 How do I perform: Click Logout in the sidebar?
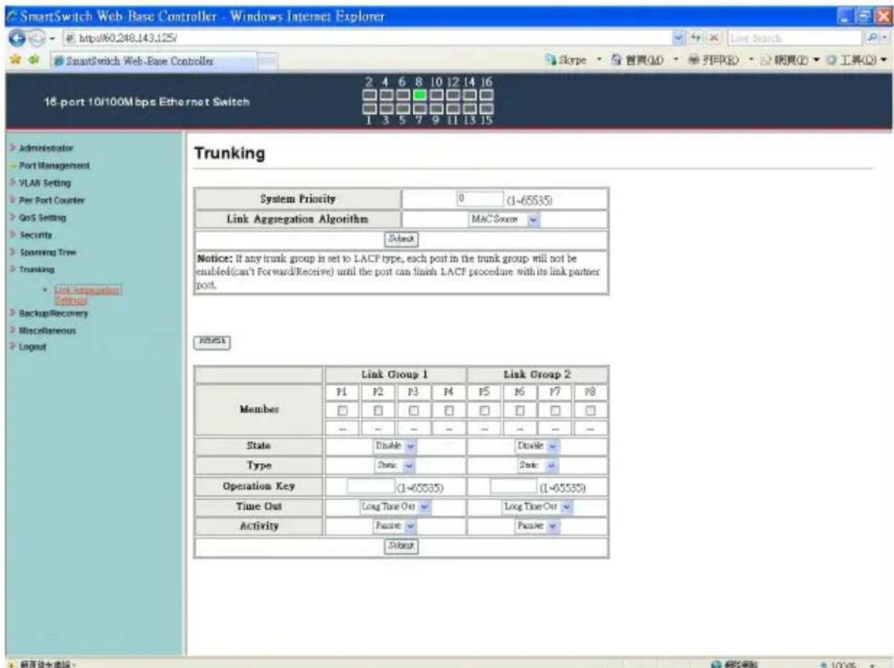tap(32, 347)
